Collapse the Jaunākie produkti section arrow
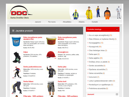The height and width of the screenshot is (97, 129). [13, 31]
